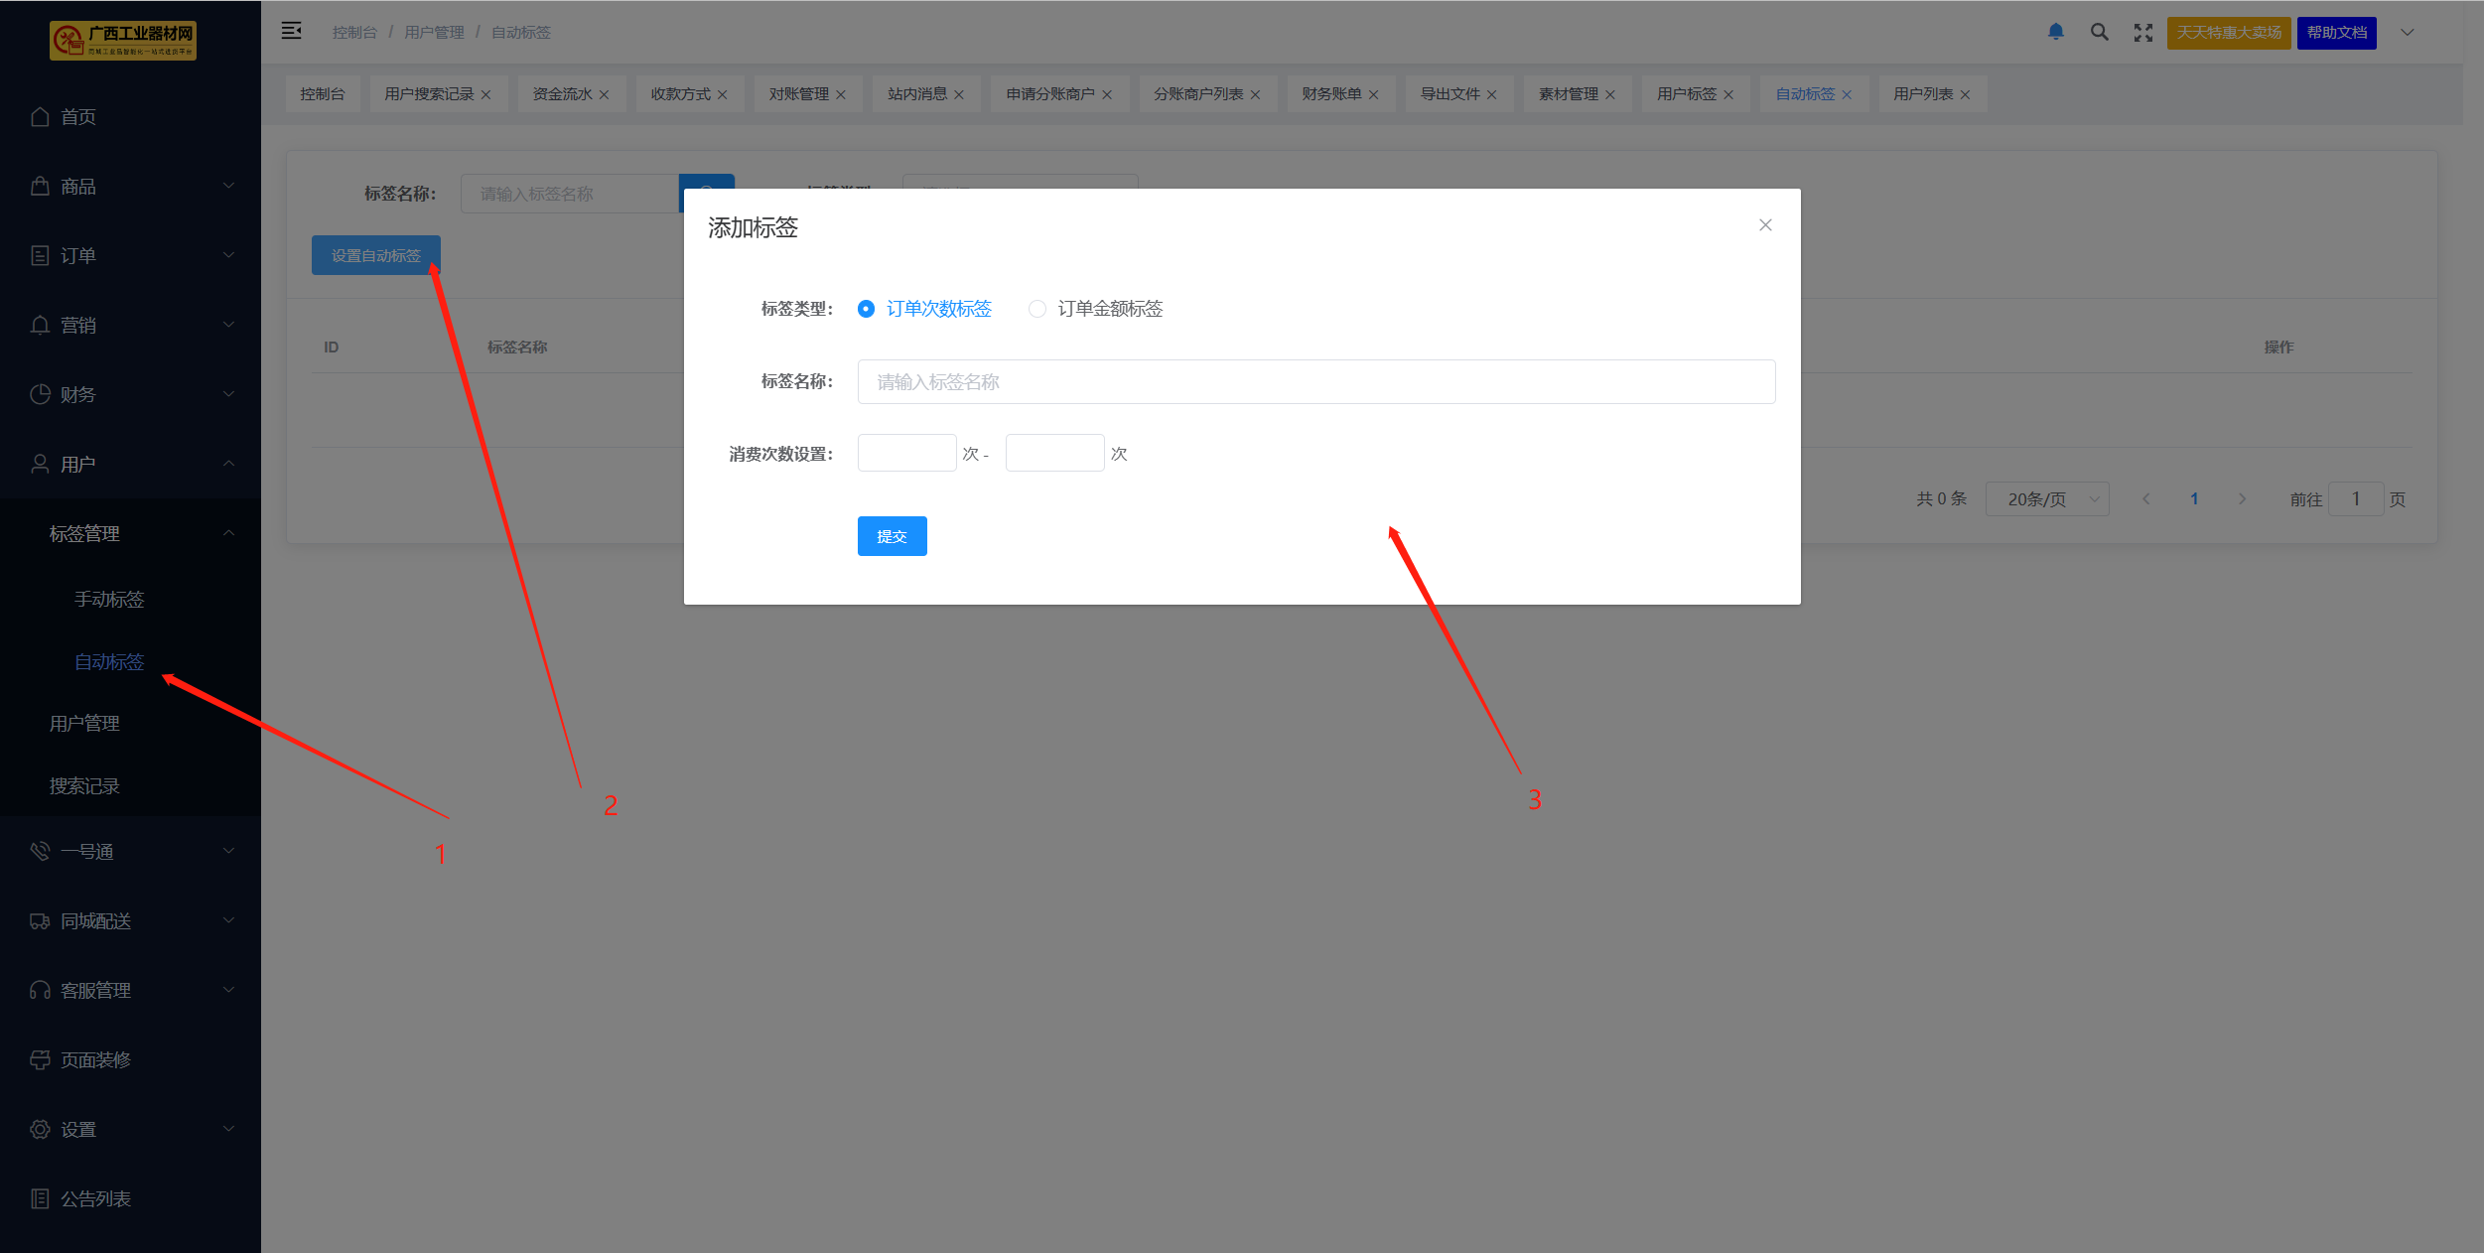Select the 订单金额标签 radio option
2484x1253 pixels.
pyautogui.click(x=1037, y=309)
